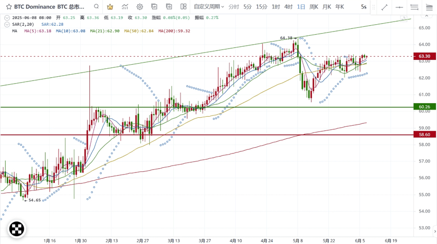Viewport: 437px width, 244px height.
Task: Click the 6月 19 date label
Action: pos(391,241)
